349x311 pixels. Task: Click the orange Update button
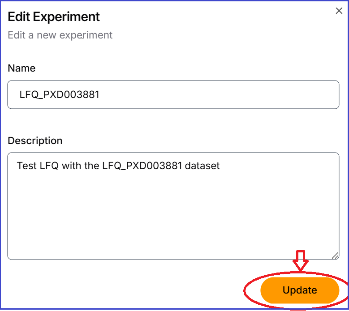coord(300,290)
